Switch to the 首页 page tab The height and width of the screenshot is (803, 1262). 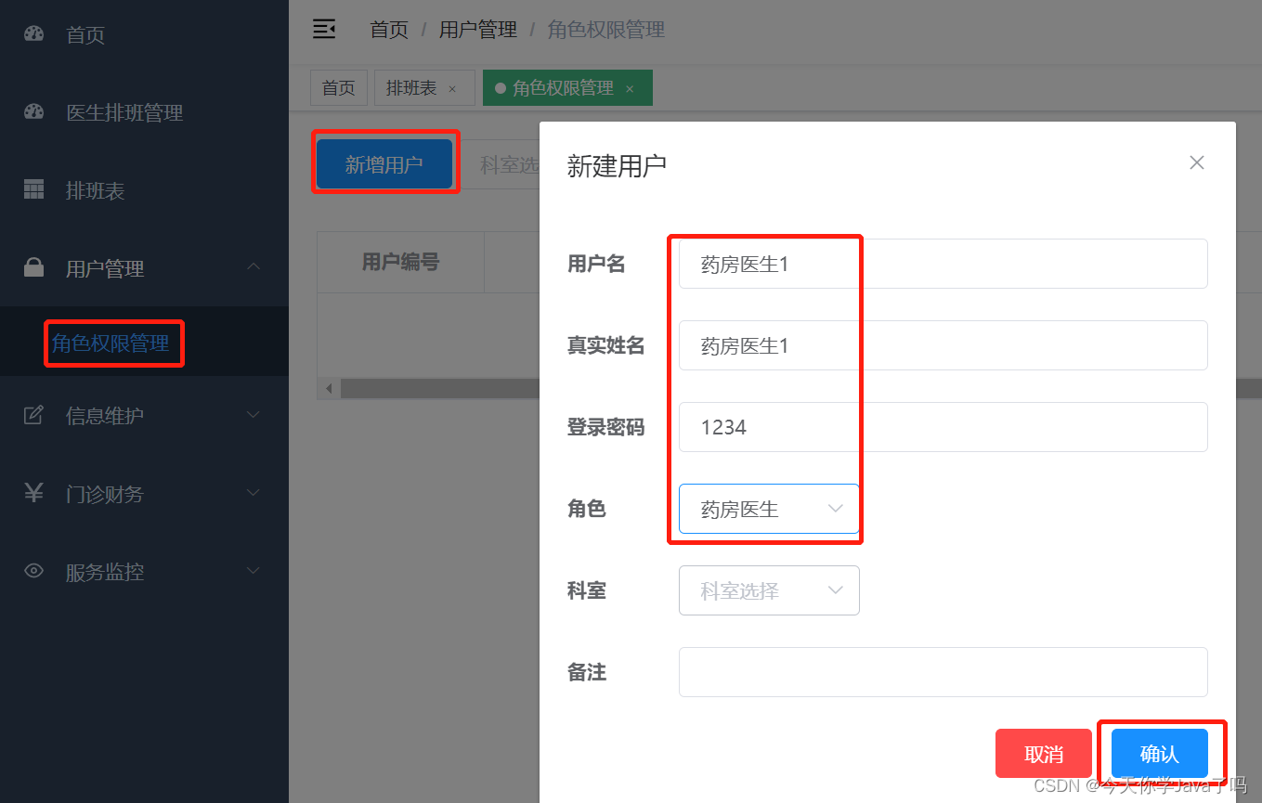click(339, 88)
